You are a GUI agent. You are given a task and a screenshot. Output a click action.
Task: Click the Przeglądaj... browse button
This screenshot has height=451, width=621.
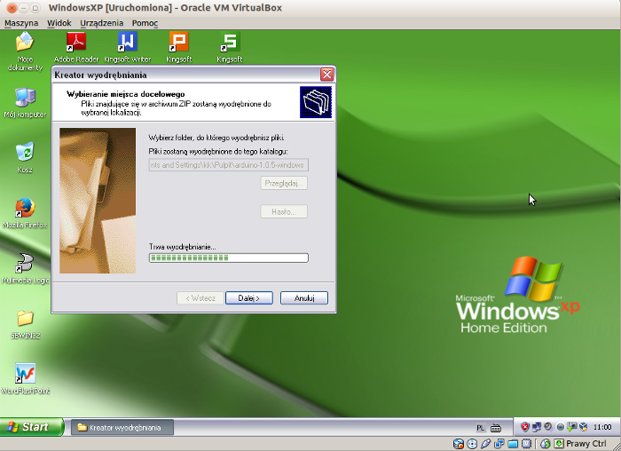(x=284, y=183)
